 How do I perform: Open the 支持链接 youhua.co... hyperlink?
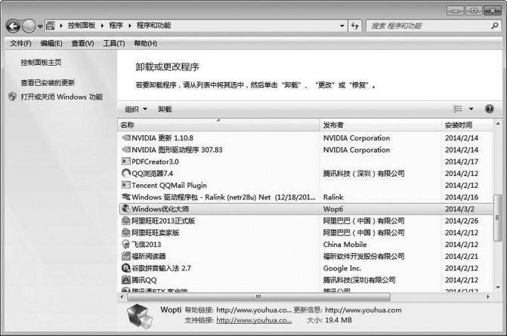pyautogui.click(x=254, y=320)
